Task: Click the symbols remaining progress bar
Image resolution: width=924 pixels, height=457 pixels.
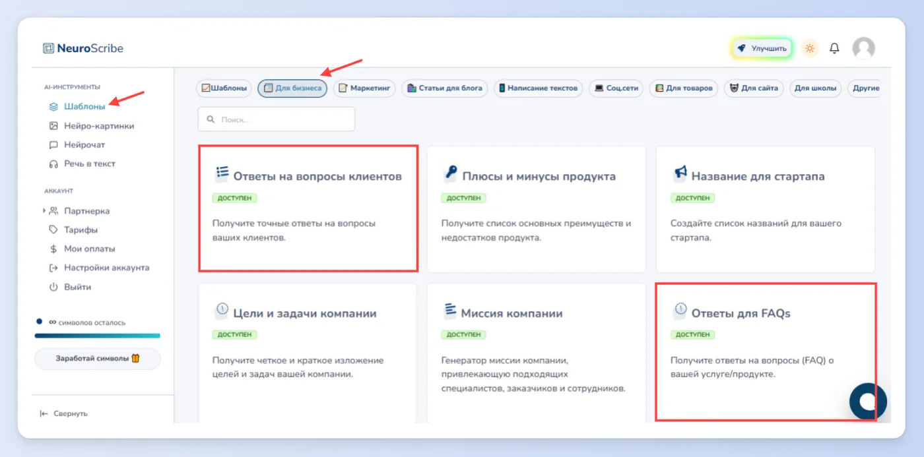Action: coord(98,336)
